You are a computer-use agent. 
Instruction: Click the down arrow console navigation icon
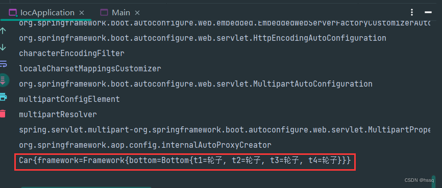[3, 47]
